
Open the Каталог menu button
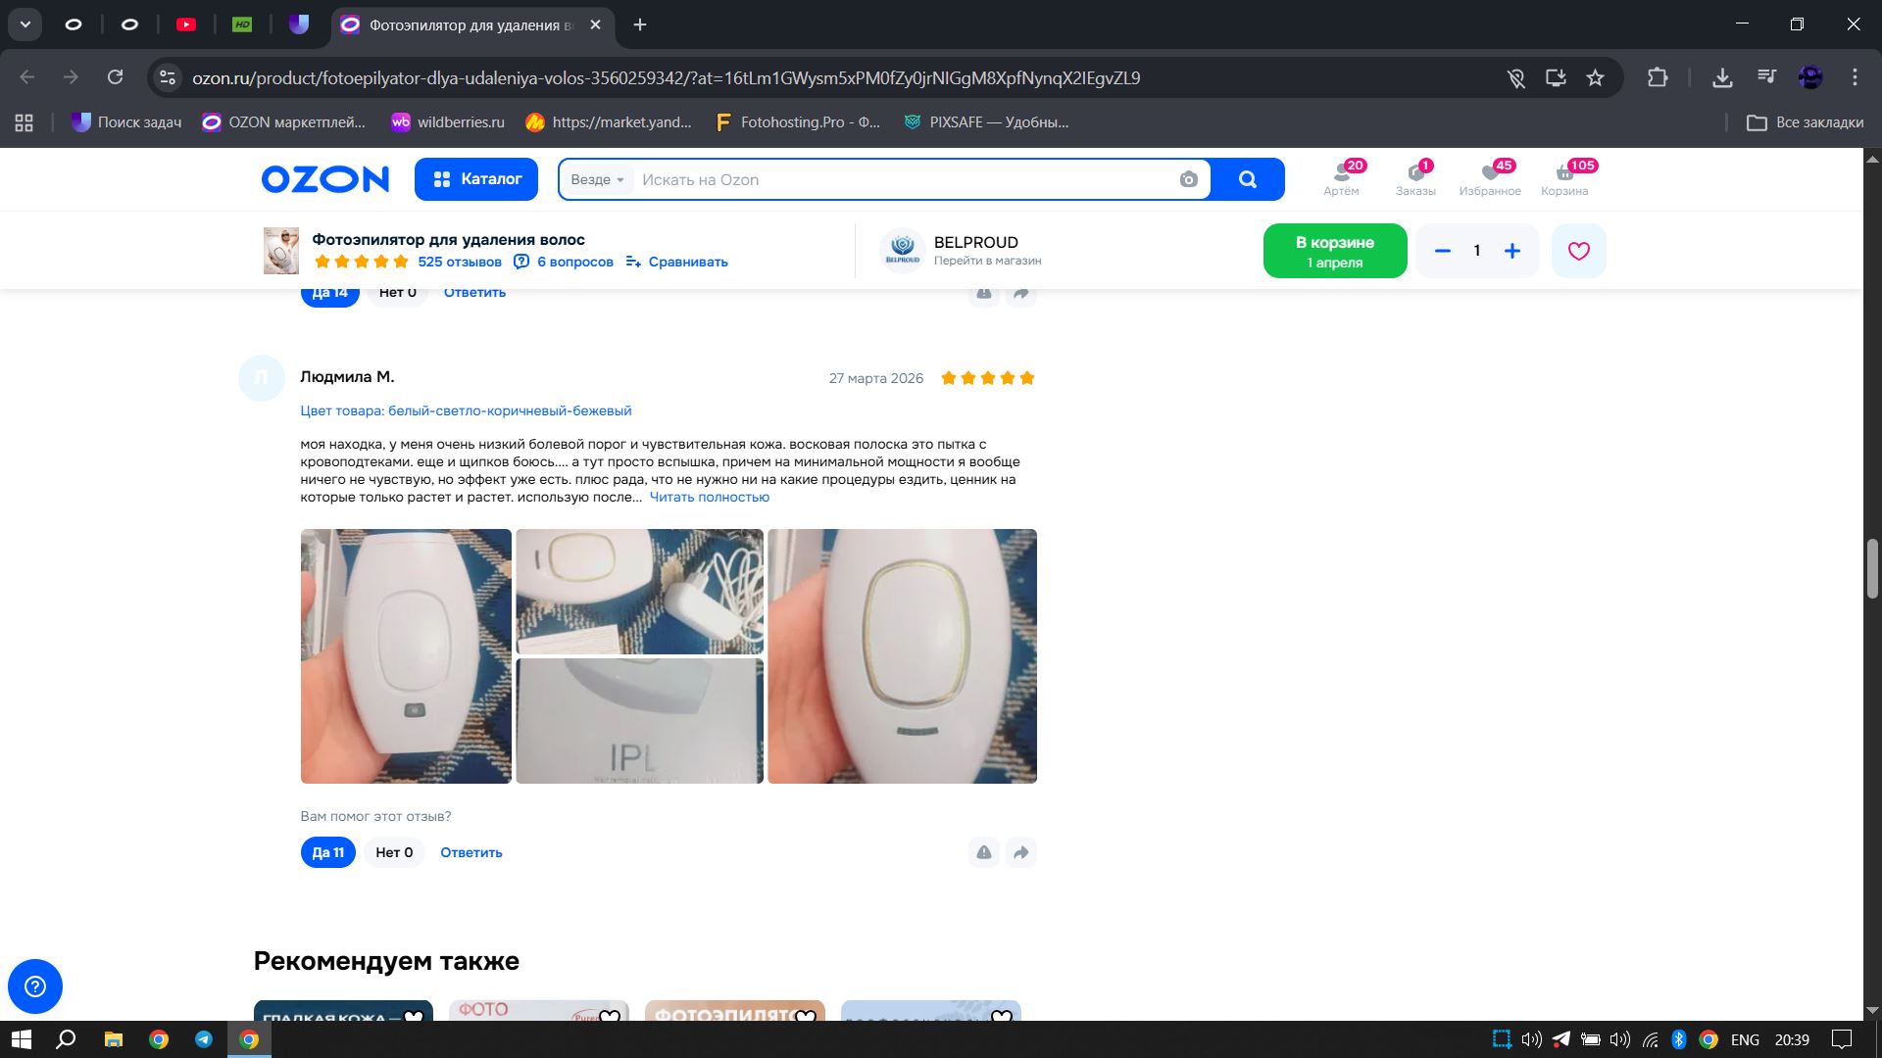(475, 179)
